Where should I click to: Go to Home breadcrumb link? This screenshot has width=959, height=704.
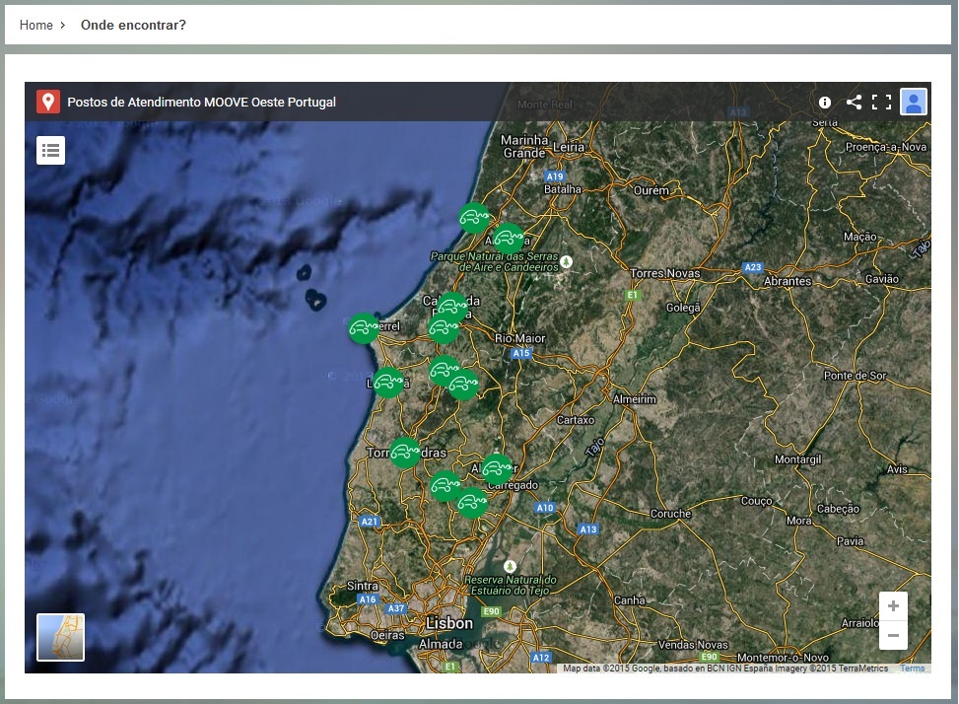pyautogui.click(x=36, y=25)
